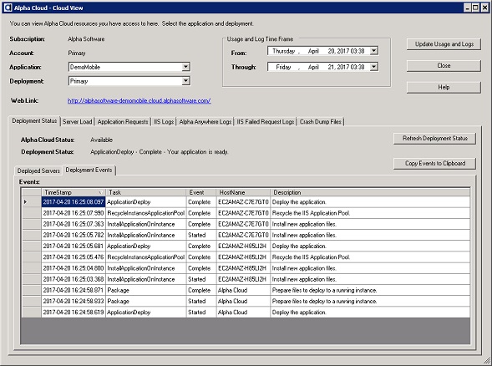Select timestamp 2017-04-20 16:25:05.782 cell
The height and width of the screenshot is (366, 492).
click(74, 235)
